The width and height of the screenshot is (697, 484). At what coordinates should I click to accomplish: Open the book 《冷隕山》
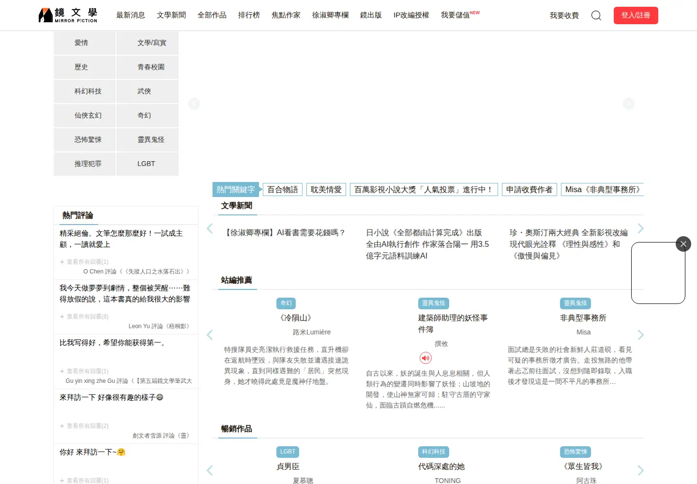[296, 318]
